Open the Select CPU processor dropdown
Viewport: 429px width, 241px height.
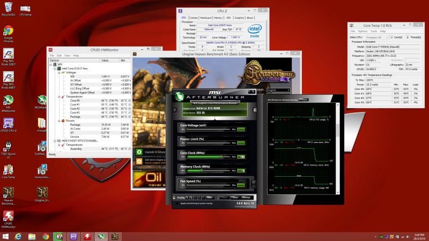378,37
